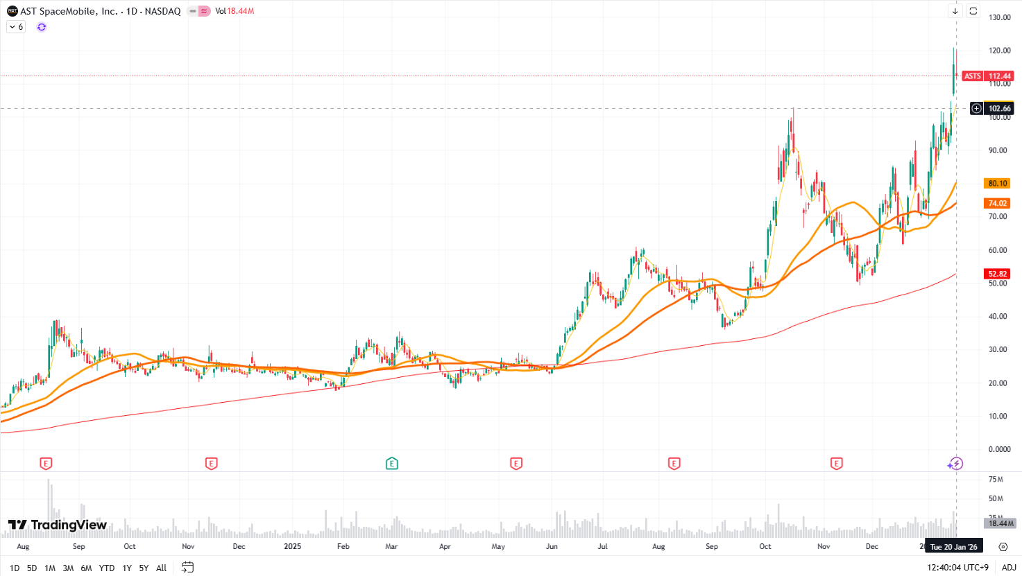1022x576 pixels.
Task: Click the plus icon beside 102.66
Action: [x=976, y=108]
